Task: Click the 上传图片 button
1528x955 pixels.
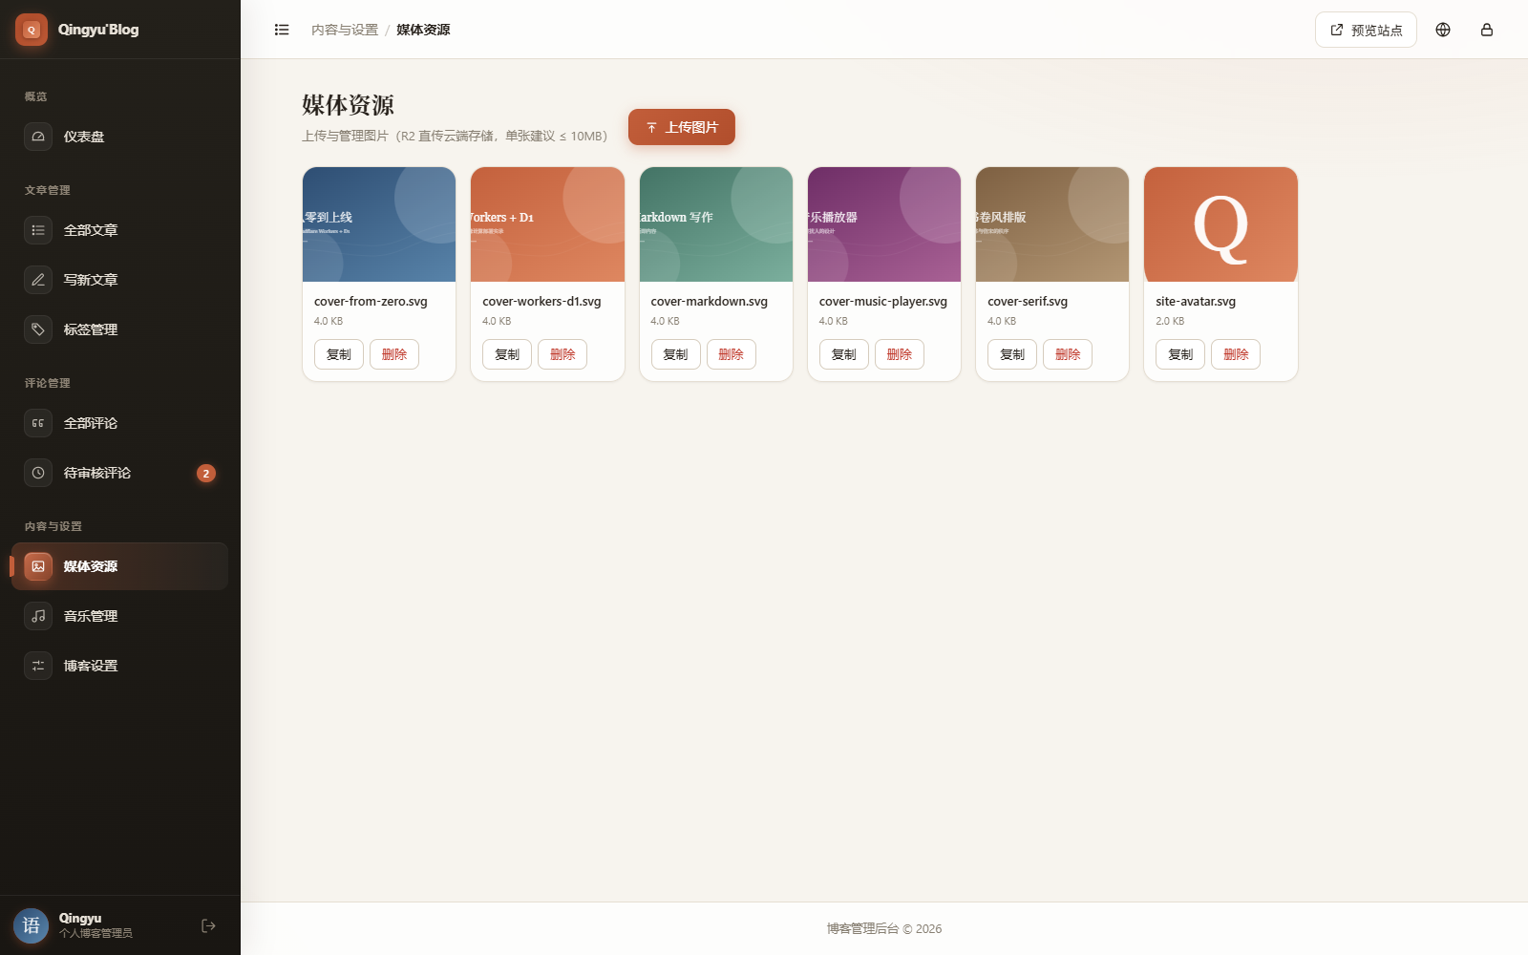Action: point(682,127)
